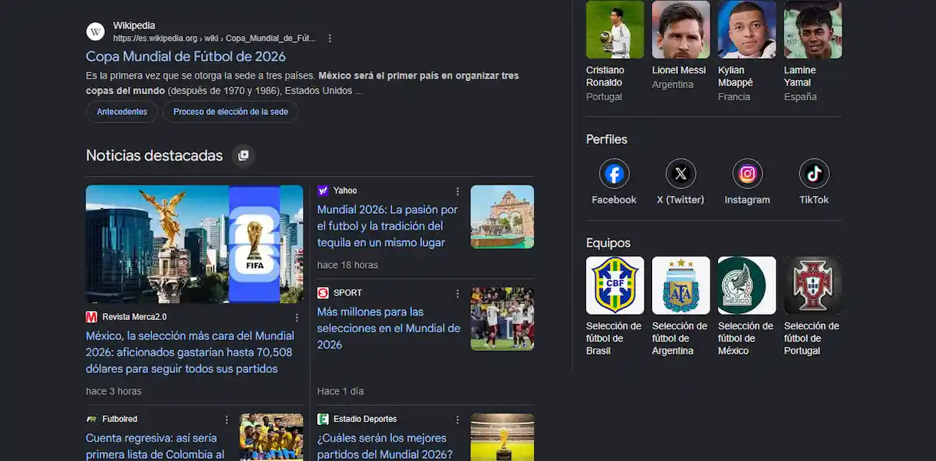Open the TikTok profile icon

[x=814, y=174]
